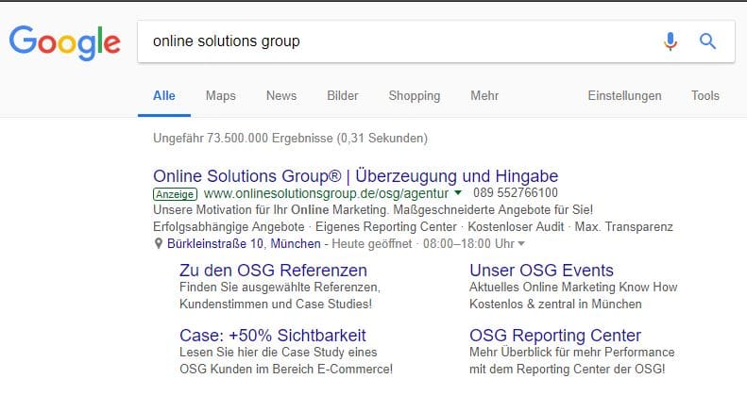Visit the OSG Reporting Center sitelink
747x395 pixels.
point(555,335)
